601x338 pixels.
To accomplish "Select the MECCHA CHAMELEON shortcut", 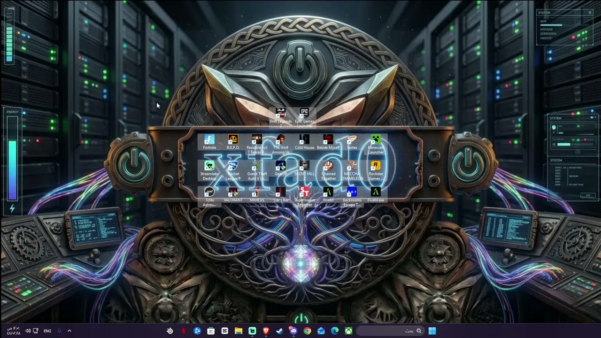I will [352, 171].
